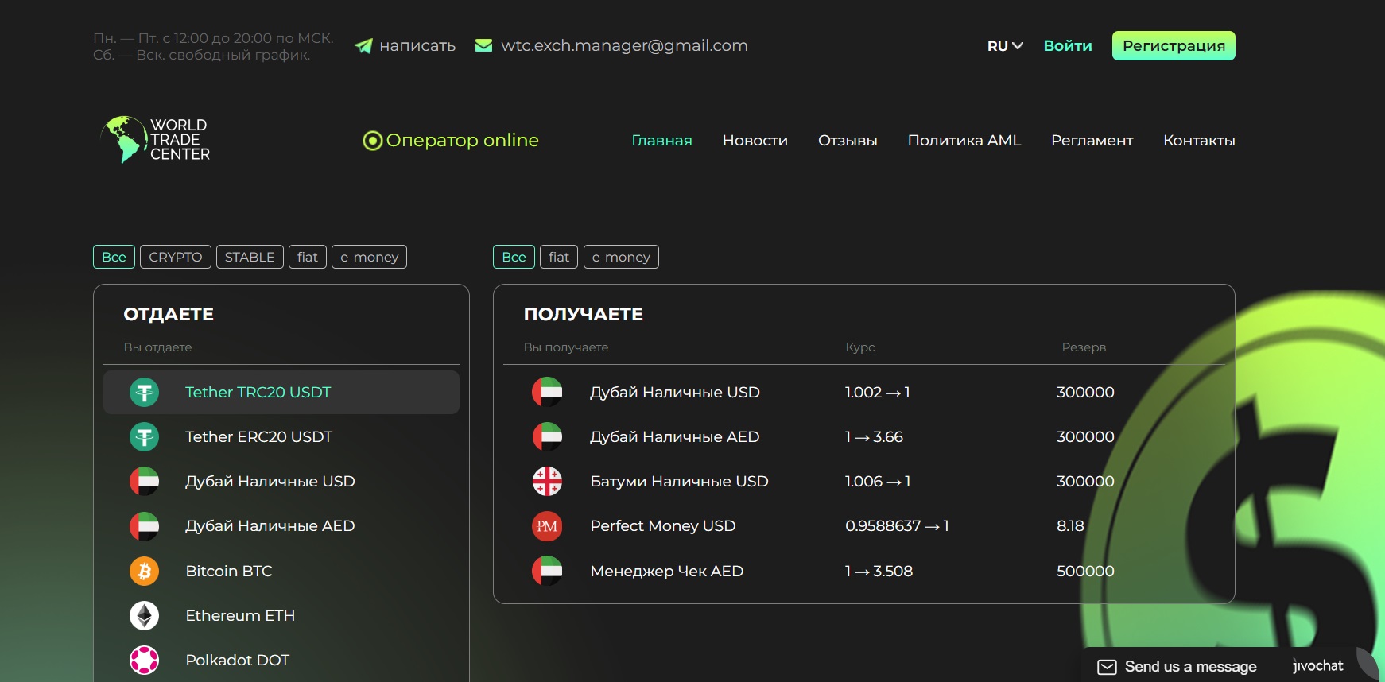
Task: Click the email envelope icon
Action: point(483,45)
